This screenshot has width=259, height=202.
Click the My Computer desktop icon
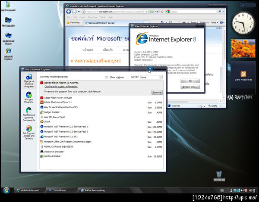click(x=8, y=22)
